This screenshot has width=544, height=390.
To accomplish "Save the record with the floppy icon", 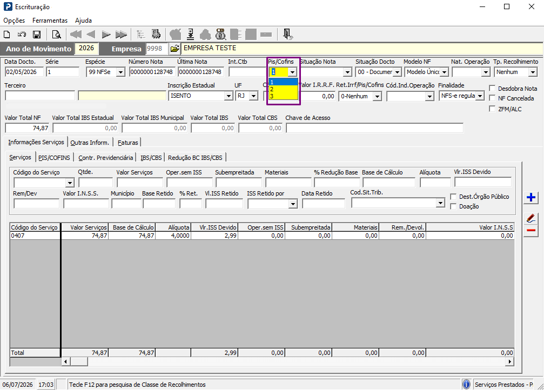I will click(x=37, y=35).
